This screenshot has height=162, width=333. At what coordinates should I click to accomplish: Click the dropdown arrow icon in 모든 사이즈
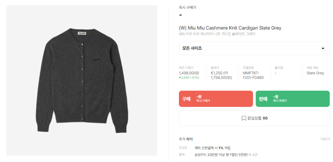tap(323, 48)
